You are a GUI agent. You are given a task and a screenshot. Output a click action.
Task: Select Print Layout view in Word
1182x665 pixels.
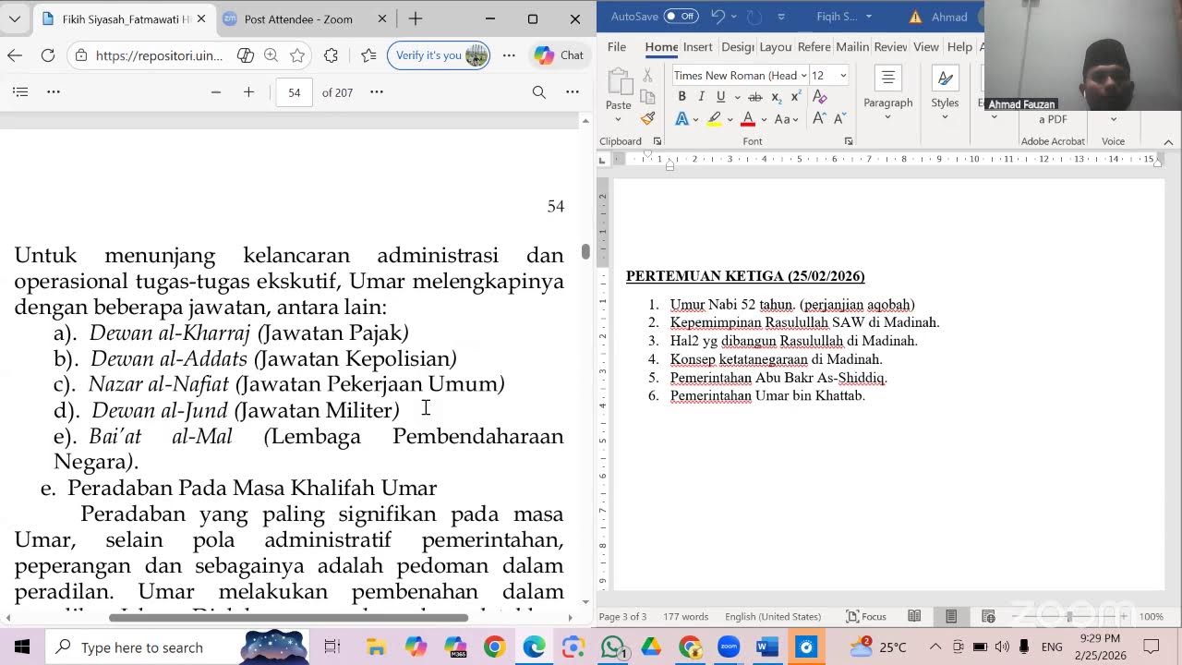click(951, 616)
